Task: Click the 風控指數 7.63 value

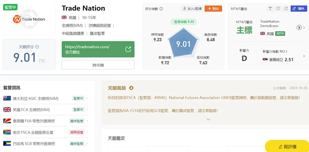Action: point(203,63)
